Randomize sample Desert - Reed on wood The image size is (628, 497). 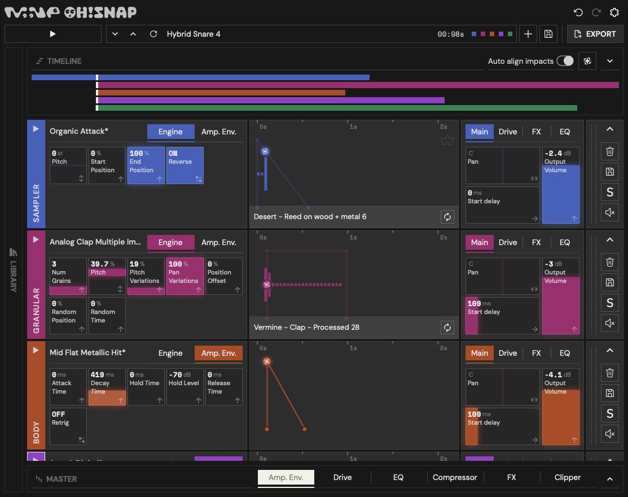point(447,217)
